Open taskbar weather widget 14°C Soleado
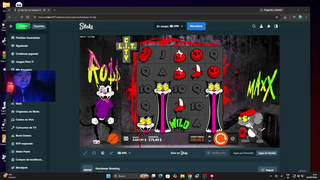Viewport: 320px width, 180px height. pos(9,176)
